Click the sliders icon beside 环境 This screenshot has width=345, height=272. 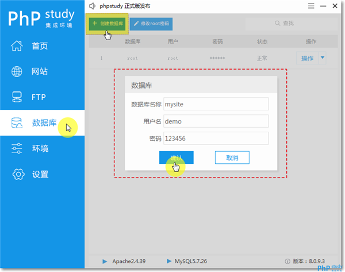[x=17, y=148]
